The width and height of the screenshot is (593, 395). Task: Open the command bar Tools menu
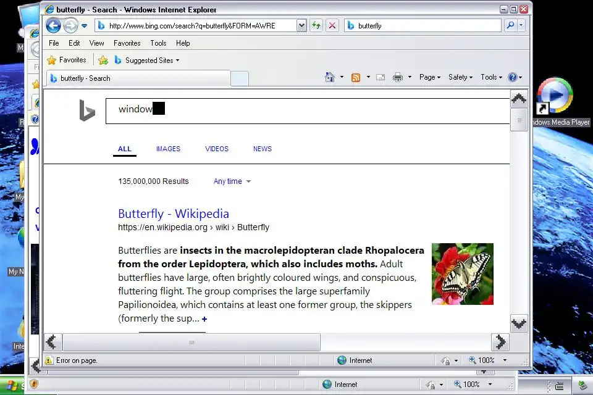click(491, 77)
